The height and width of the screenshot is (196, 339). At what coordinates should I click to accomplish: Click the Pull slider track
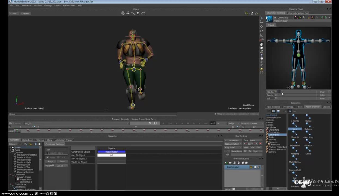click(x=297, y=98)
